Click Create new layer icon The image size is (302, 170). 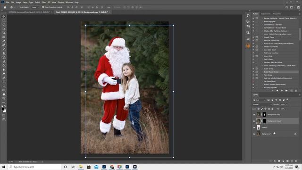tap(292, 161)
